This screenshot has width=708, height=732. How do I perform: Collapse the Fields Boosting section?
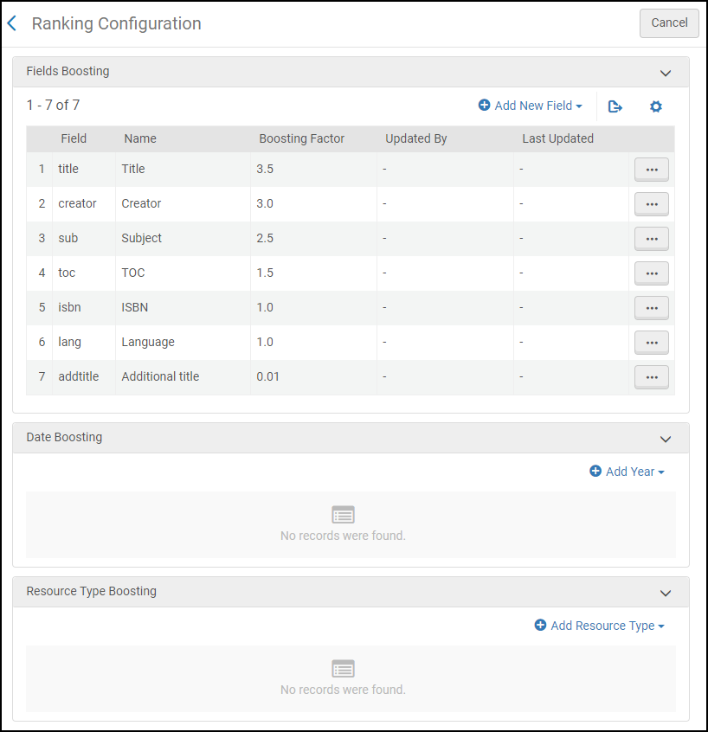[x=666, y=74]
